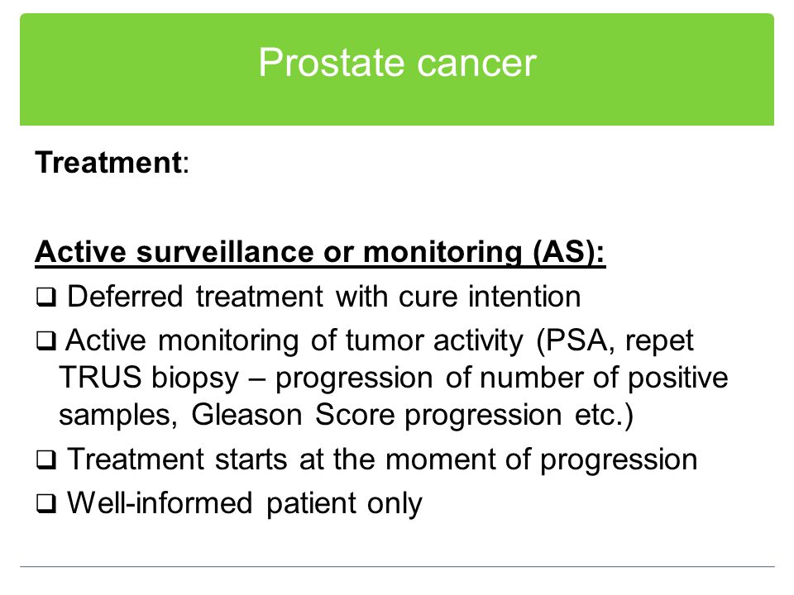Click the words Gleason Score
The width and height of the screenshot is (794, 595).
[x=293, y=415]
